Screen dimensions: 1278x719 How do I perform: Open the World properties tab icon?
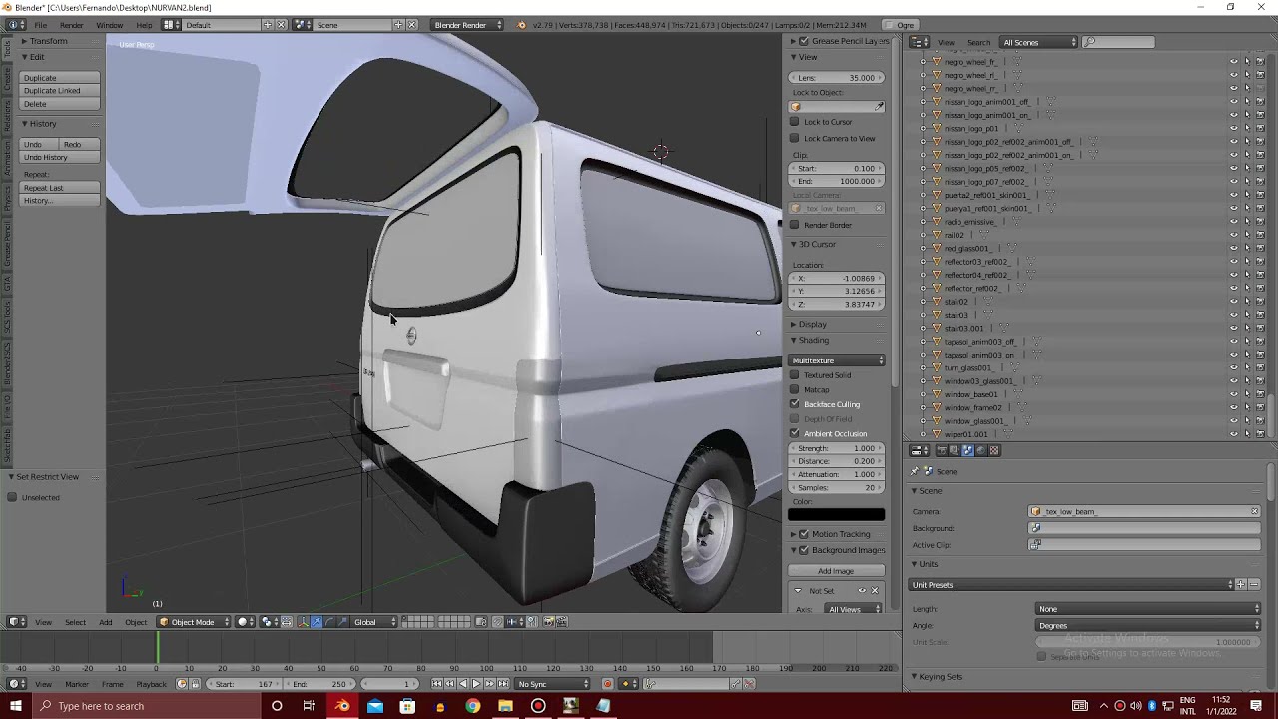tap(981, 451)
